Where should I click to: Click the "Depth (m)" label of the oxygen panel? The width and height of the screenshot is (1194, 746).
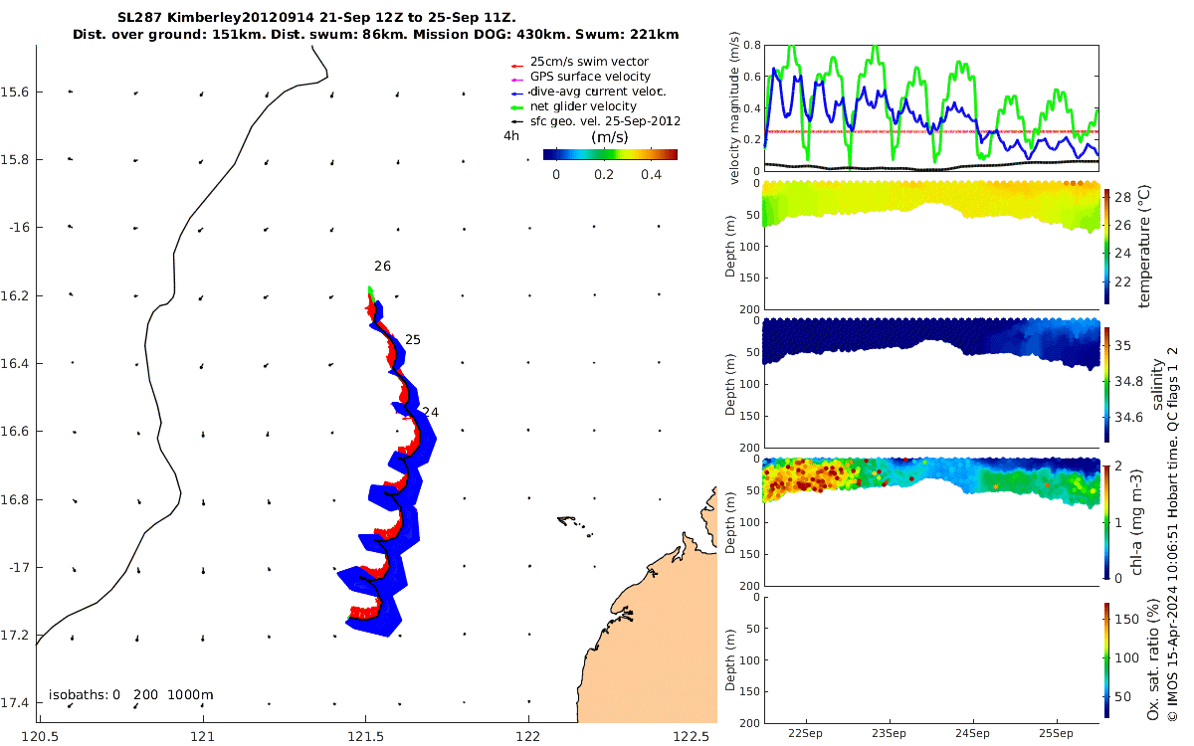pos(731,658)
